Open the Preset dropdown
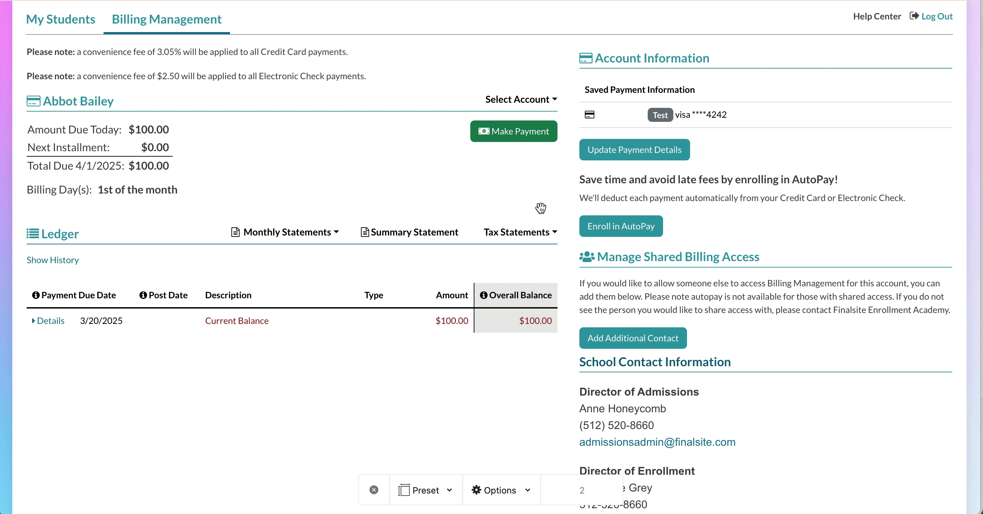 coord(426,490)
